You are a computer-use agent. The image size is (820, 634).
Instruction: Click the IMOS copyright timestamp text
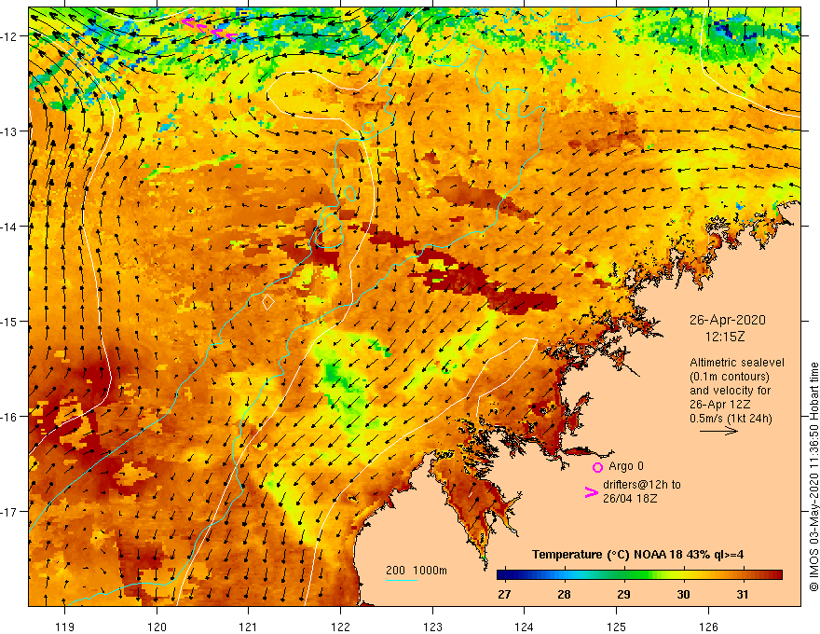coord(813,476)
